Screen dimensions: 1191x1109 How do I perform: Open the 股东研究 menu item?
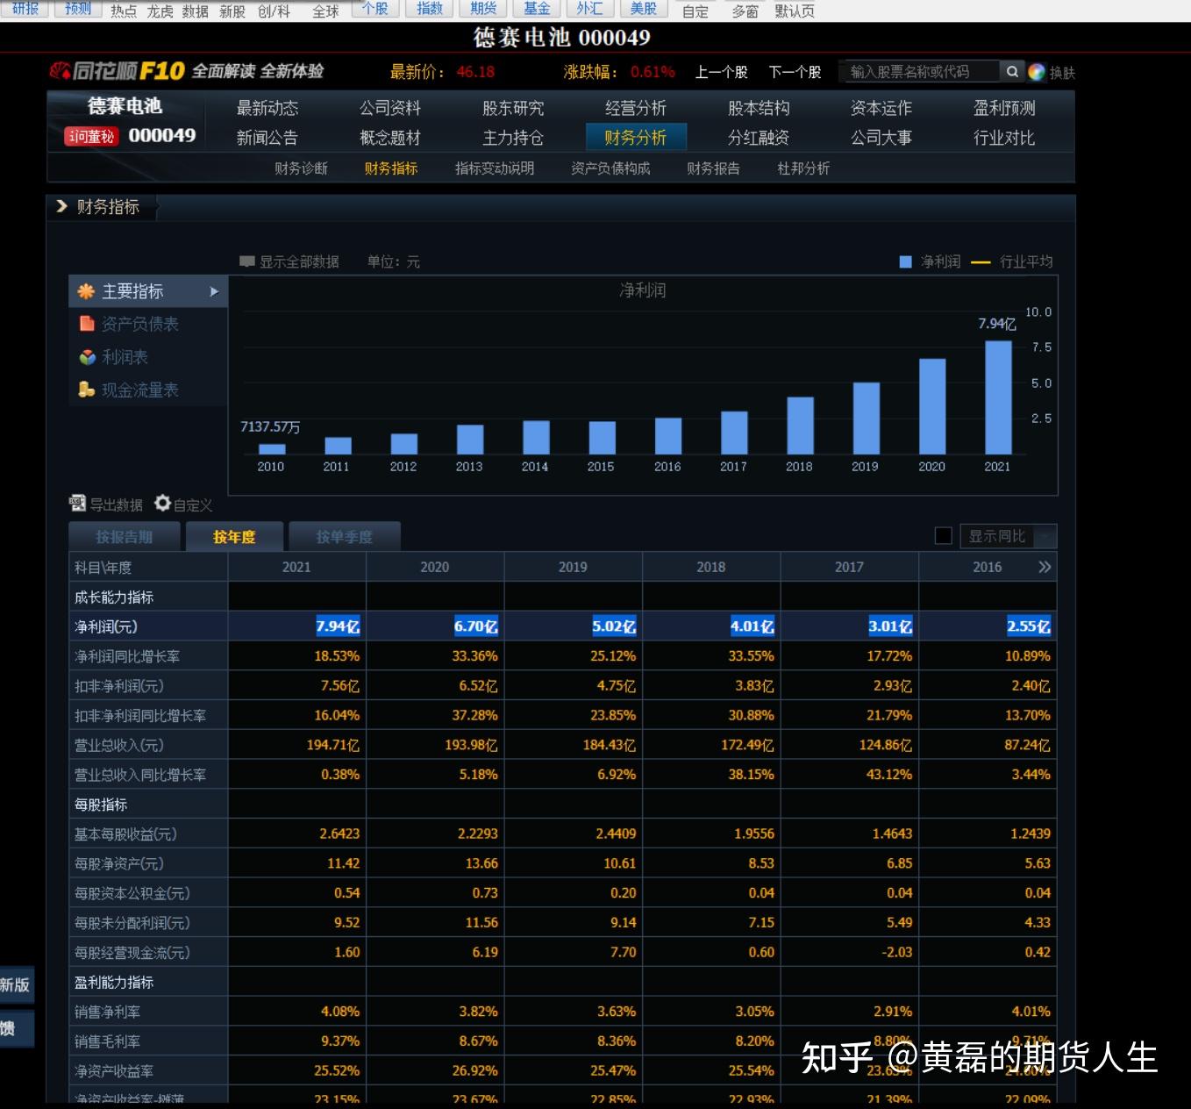coord(513,108)
